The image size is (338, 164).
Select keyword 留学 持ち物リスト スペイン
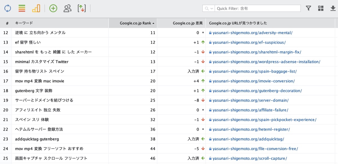click(x=40, y=71)
